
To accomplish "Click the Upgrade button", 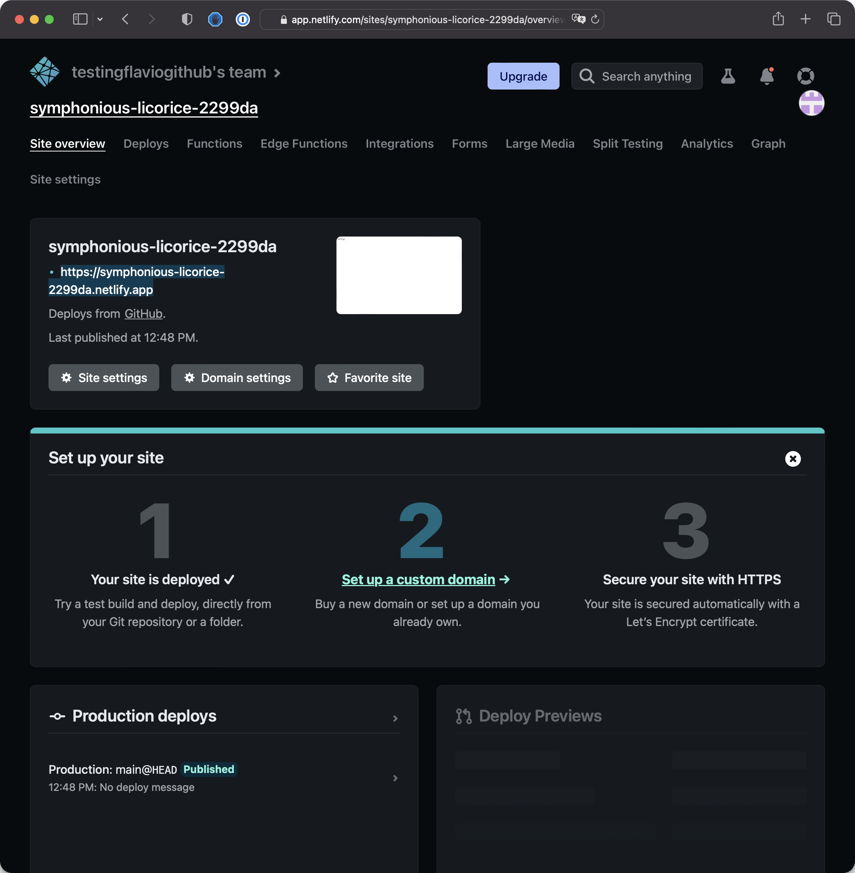I will click(x=523, y=76).
